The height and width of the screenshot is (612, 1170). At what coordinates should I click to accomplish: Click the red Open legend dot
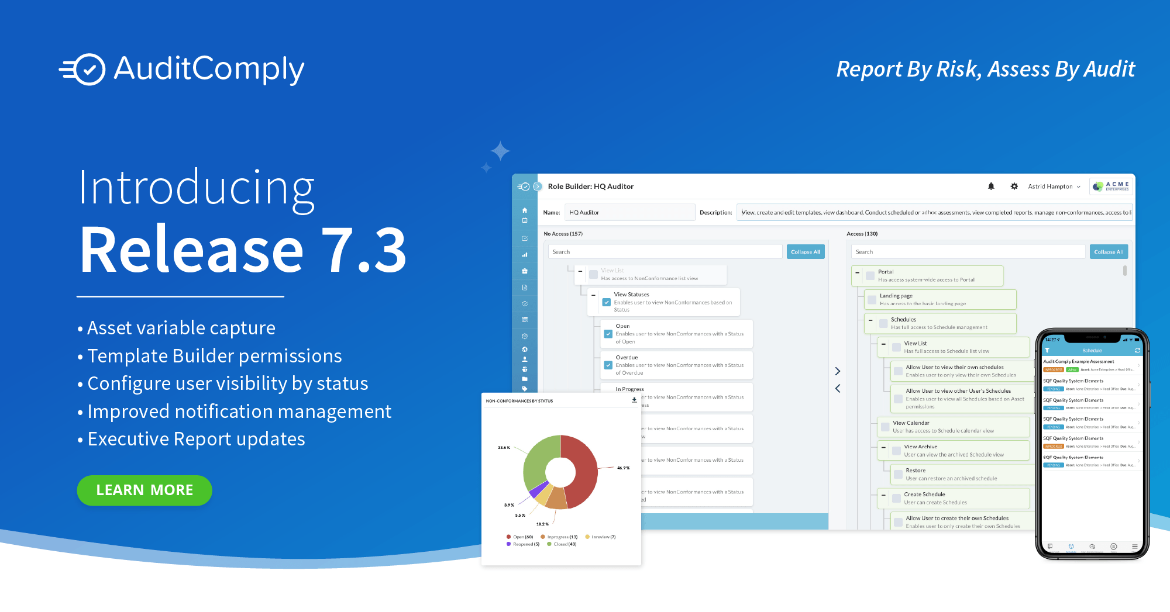[x=508, y=537]
